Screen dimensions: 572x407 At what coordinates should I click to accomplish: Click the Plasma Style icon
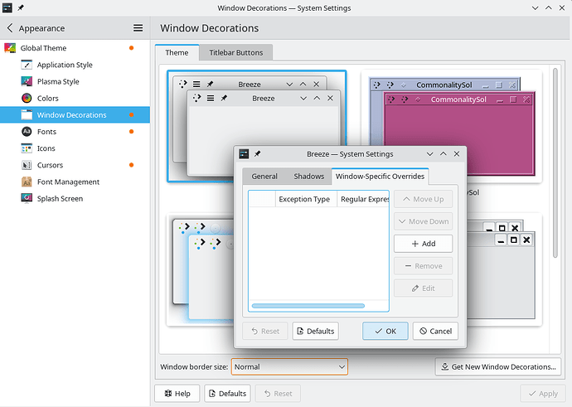point(27,81)
